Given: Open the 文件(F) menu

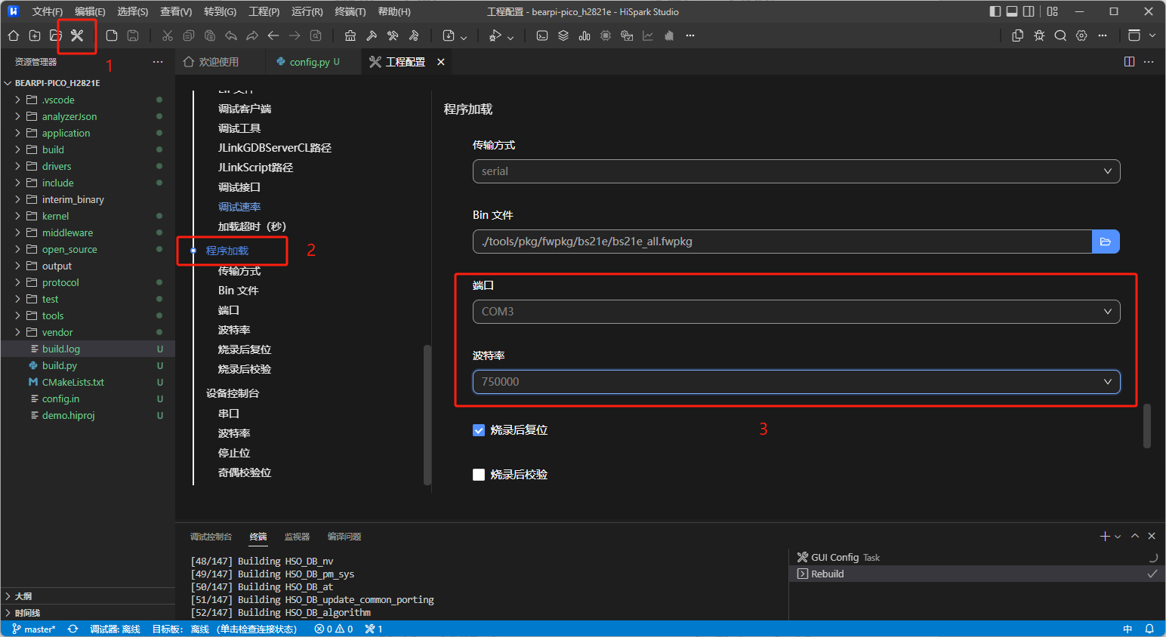Looking at the screenshot, I should tap(48, 11).
